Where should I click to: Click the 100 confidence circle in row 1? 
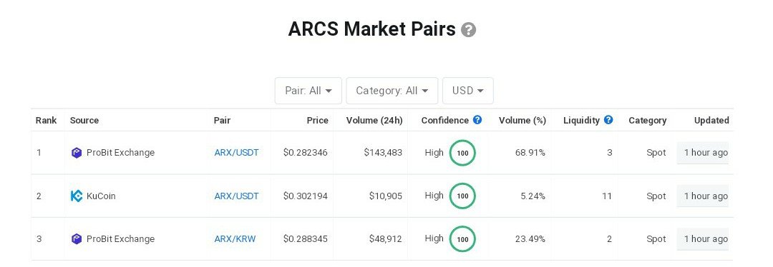click(x=462, y=153)
